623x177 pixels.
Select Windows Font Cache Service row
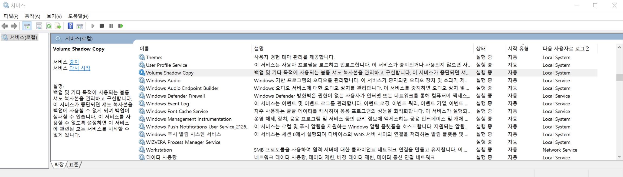[368, 111]
